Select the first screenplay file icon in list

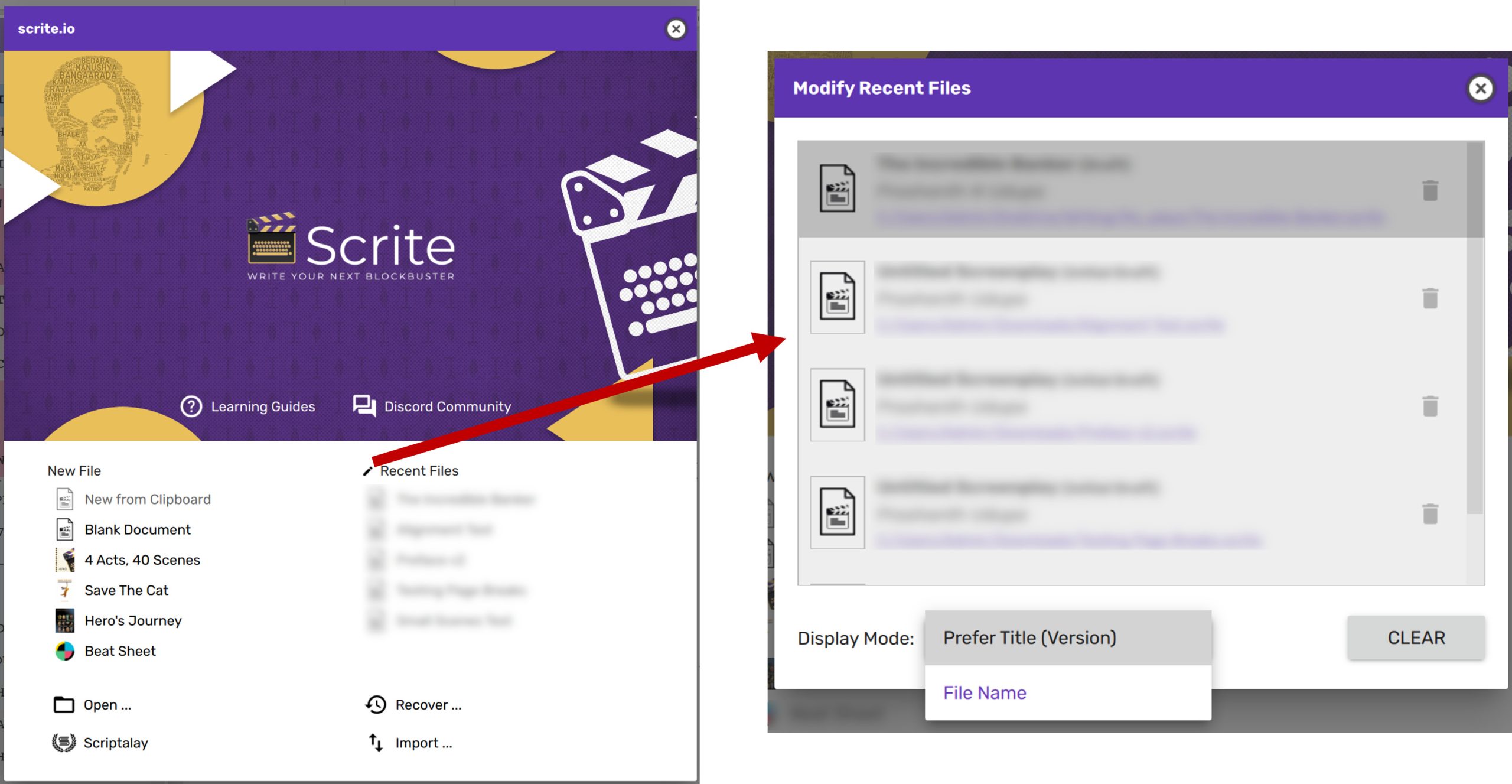pos(838,188)
